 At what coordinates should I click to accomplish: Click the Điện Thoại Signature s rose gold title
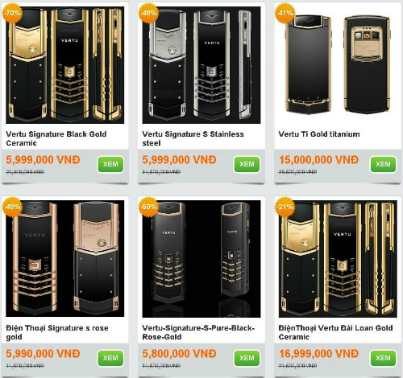pos(57,332)
